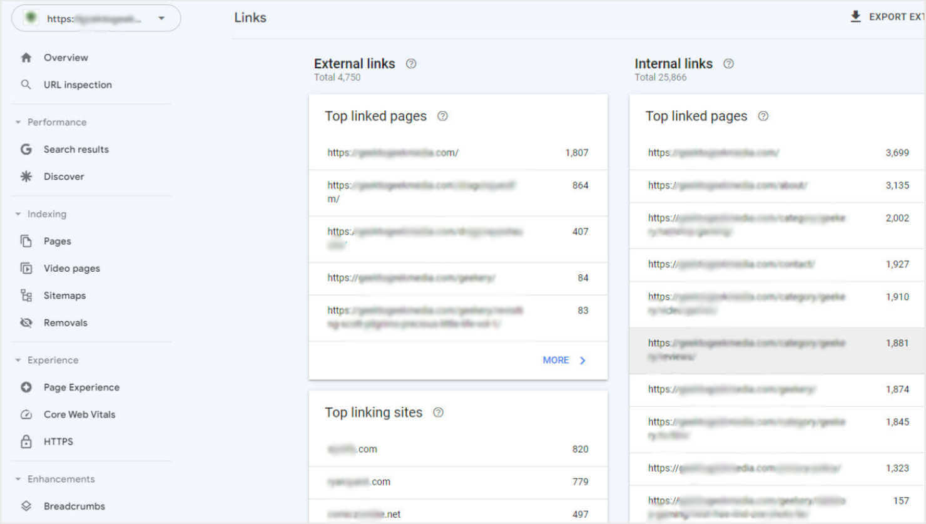The width and height of the screenshot is (926, 524).
Task: Collapse the Performance section
Action: 18,122
